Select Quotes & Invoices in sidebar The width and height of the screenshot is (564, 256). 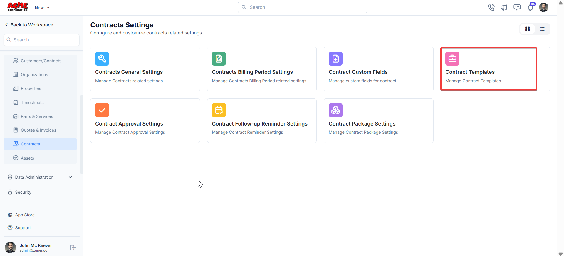[40, 130]
